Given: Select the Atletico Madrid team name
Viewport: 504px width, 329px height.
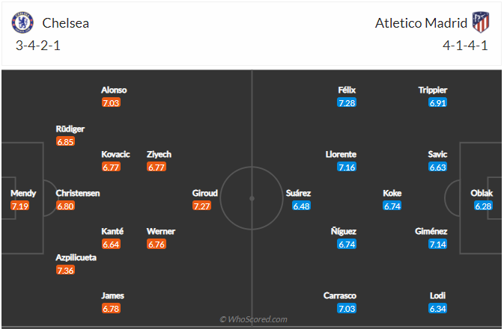Looking at the screenshot, I should [x=420, y=23].
